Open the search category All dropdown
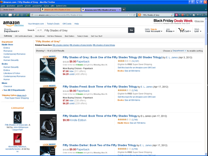The width and height of the screenshot is (208, 156). [x=39, y=30]
